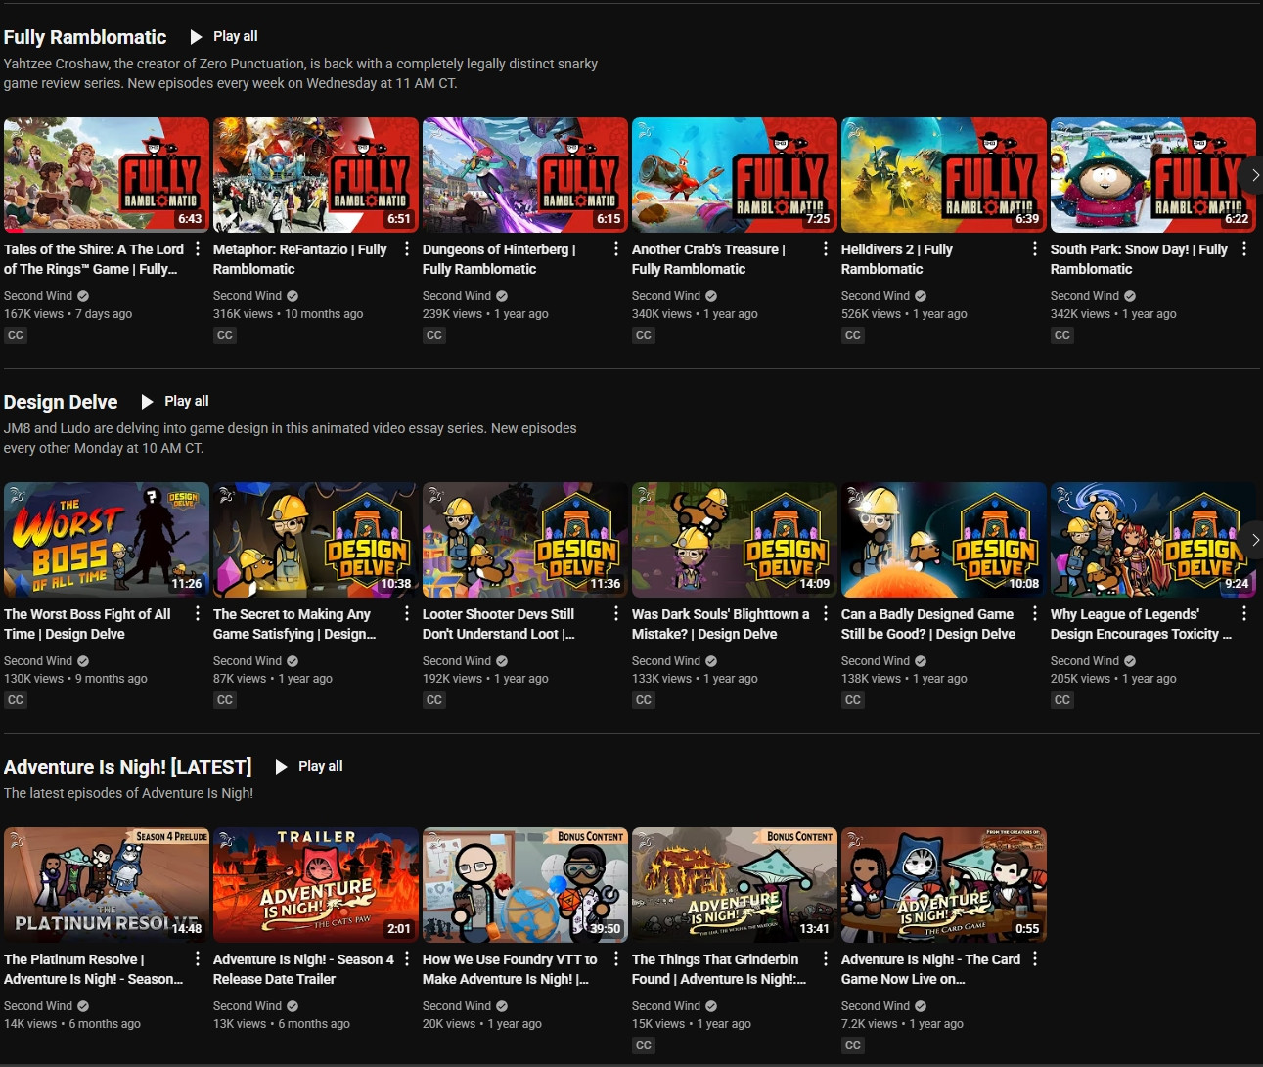Open options menu for Metaphor: ReFantazio video
Screen dimensions: 1263x1067
(x=407, y=248)
